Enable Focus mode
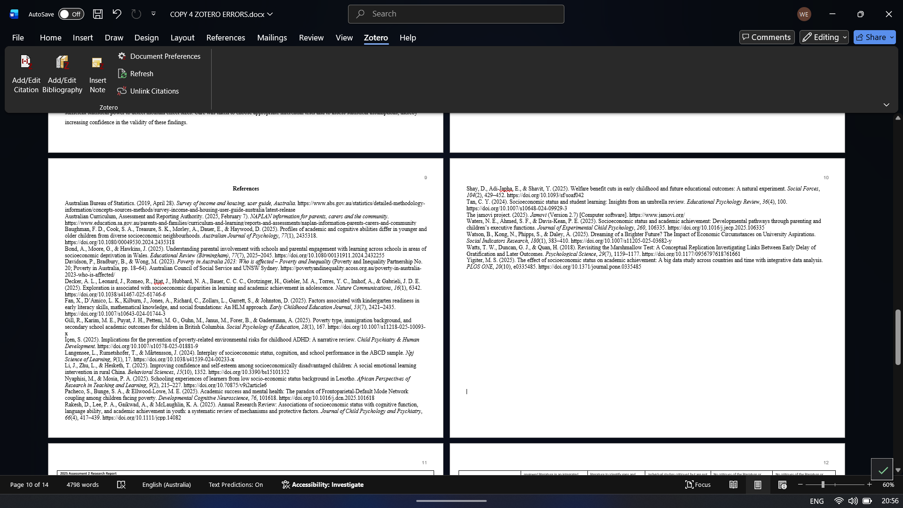Image resolution: width=903 pixels, height=508 pixels. [697, 484]
